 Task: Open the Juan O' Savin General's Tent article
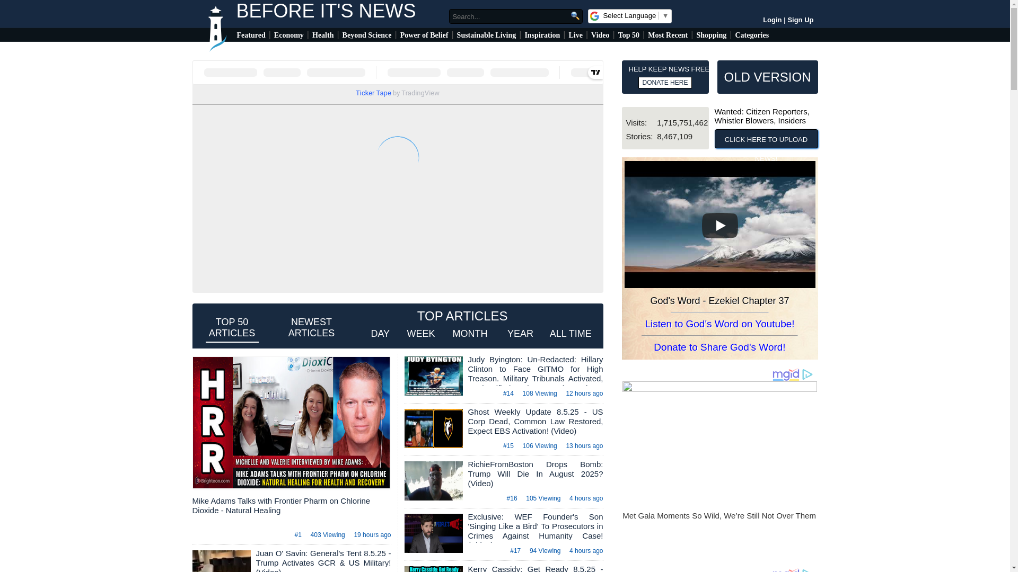[323, 561]
